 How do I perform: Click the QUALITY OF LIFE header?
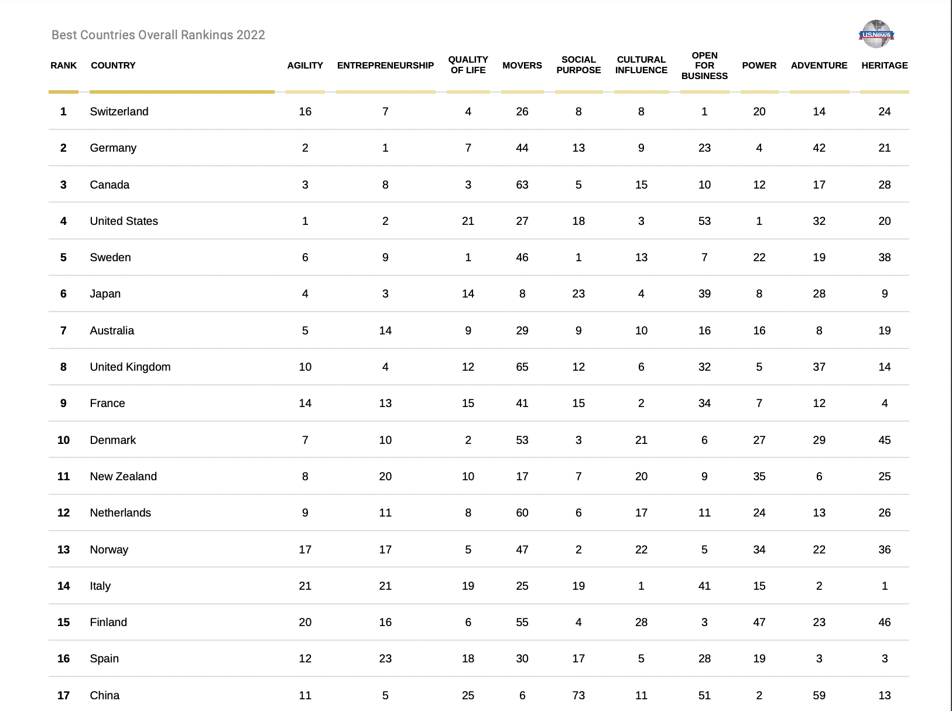point(468,65)
